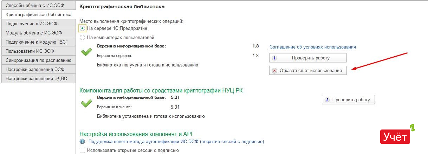This screenshot has height=154, width=428.
Task: Select the Криптографическая библиотека tab
Action: click(38, 14)
